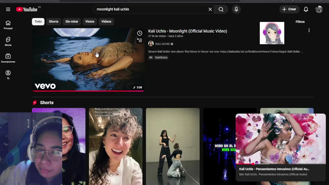Click the 4K badge
329x185 pixels.
click(x=151, y=58)
